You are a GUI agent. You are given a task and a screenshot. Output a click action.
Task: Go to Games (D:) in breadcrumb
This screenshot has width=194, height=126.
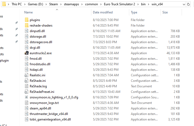36,4
